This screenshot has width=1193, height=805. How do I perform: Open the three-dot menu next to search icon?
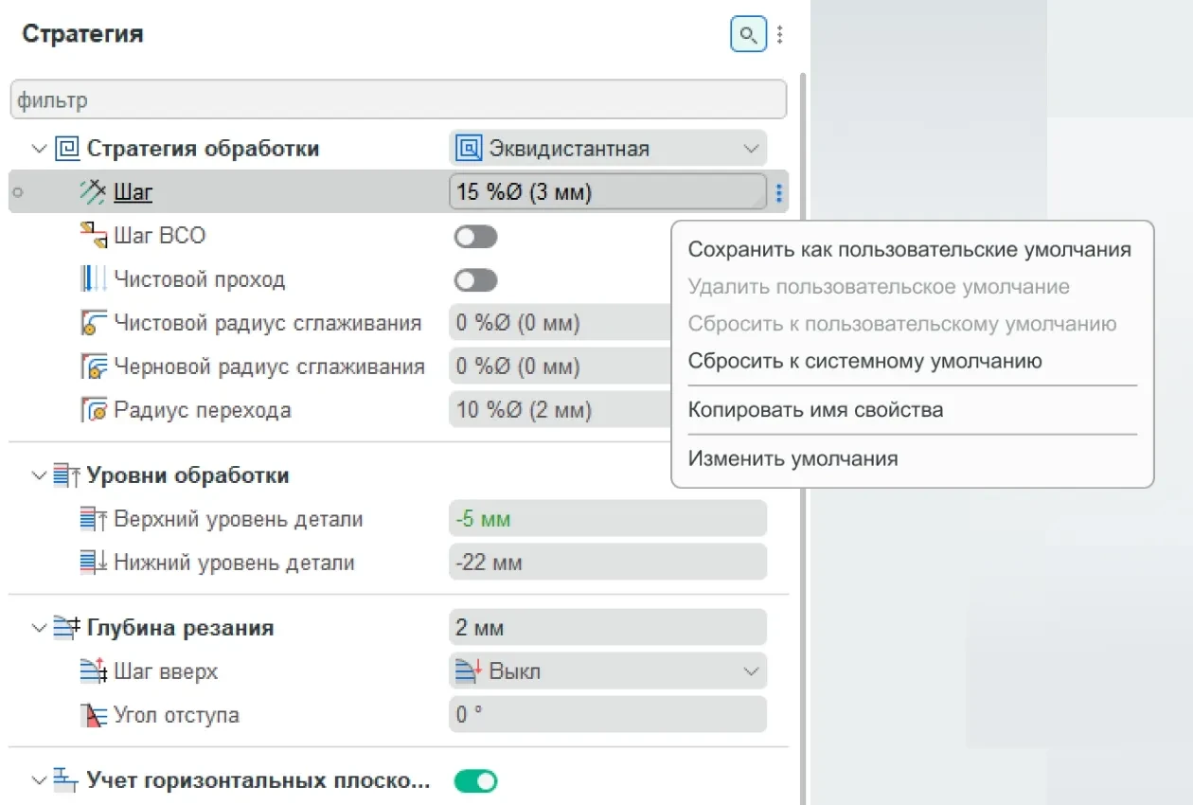click(779, 35)
